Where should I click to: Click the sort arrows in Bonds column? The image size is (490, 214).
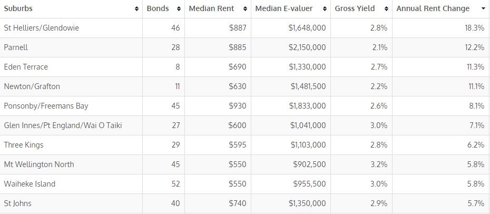[x=178, y=9]
